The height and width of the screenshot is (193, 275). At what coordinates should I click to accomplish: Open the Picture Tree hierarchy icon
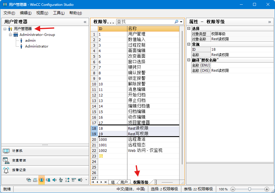[61, 180]
